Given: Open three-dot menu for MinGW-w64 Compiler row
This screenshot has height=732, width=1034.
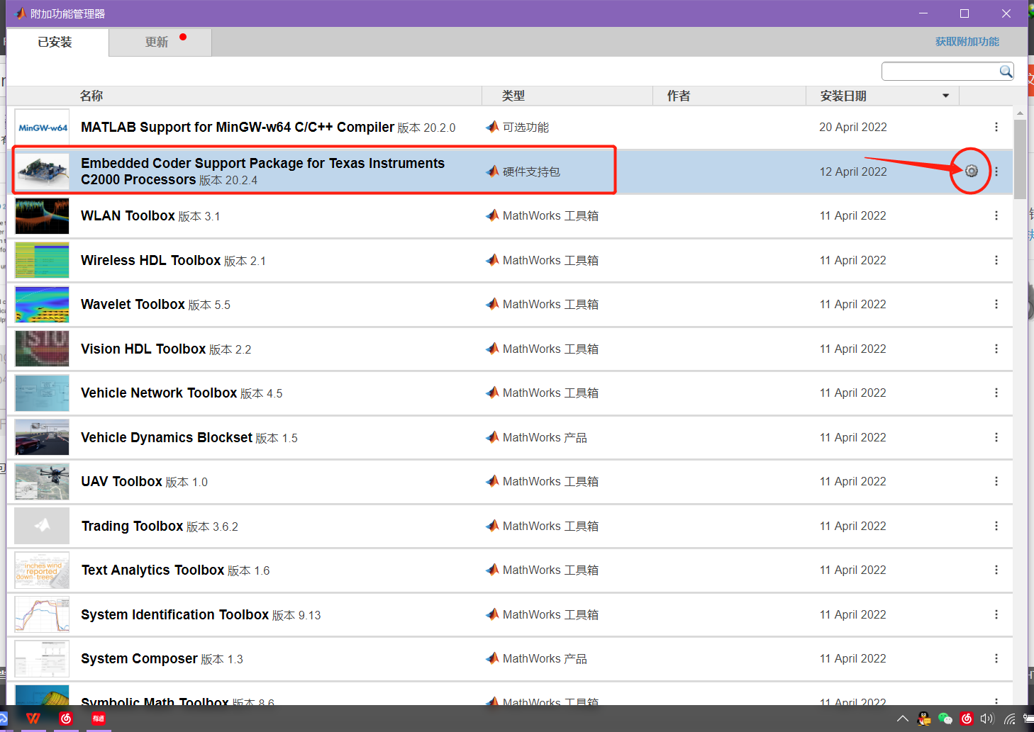Looking at the screenshot, I should coord(996,127).
